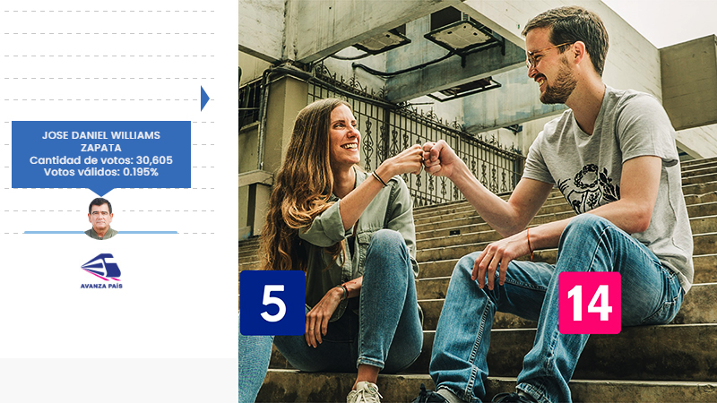Screen dimensions: 717x403
Task: Click the Avanza País train logo
Action: pos(100,267)
